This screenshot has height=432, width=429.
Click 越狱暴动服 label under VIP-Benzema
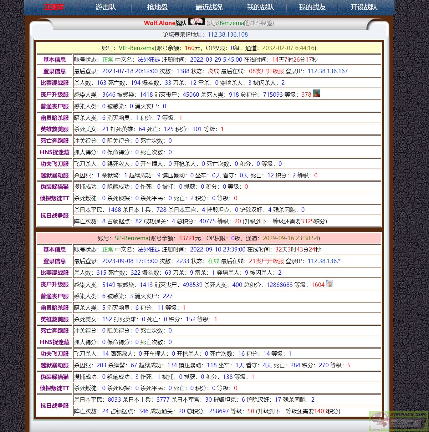pyautogui.click(x=54, y=175)
